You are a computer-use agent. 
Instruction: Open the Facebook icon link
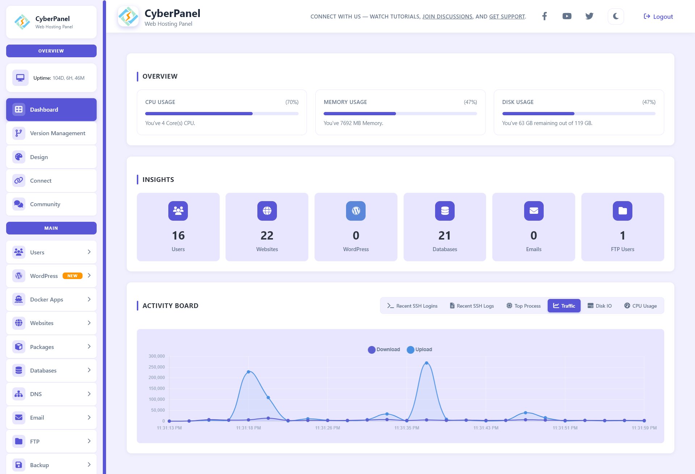point(544,16)
